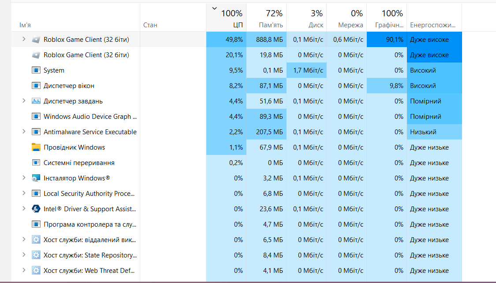Click the Roblox icon in the 888,8 МБ row
Viewport: 496px width, 283px height.
coord(36,40)
